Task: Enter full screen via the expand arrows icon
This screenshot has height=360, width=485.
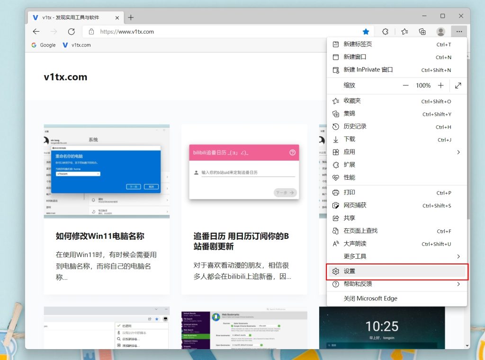Action: 458,86
